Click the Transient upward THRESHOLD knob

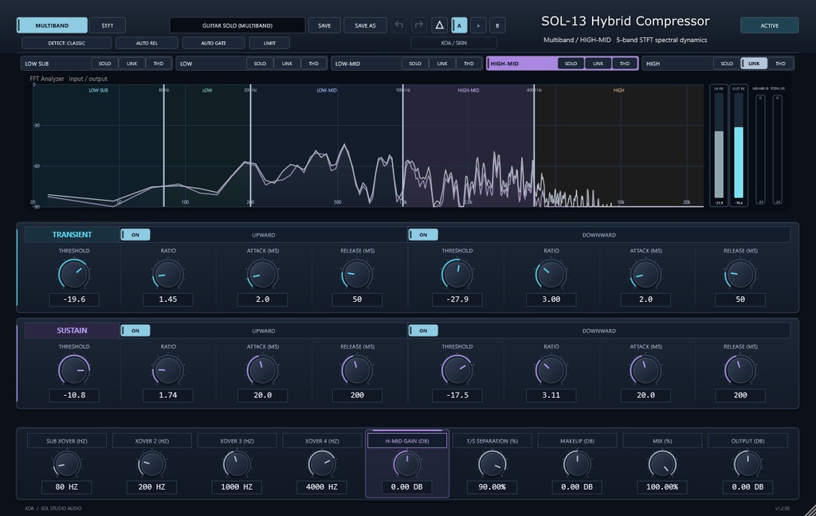point(74,274)
